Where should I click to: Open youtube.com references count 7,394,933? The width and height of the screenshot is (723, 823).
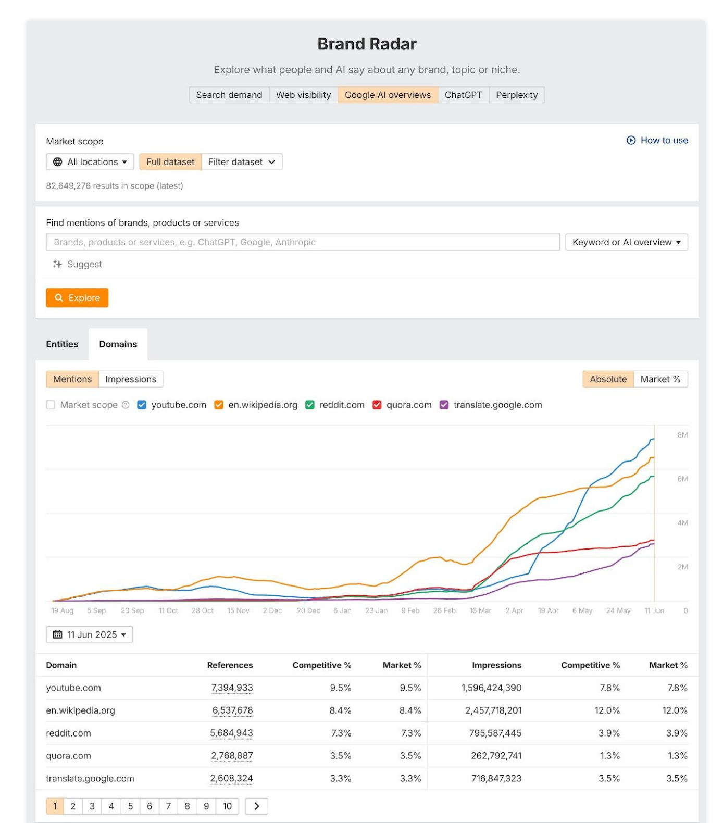pyautogui.click(x=232, y=688)
